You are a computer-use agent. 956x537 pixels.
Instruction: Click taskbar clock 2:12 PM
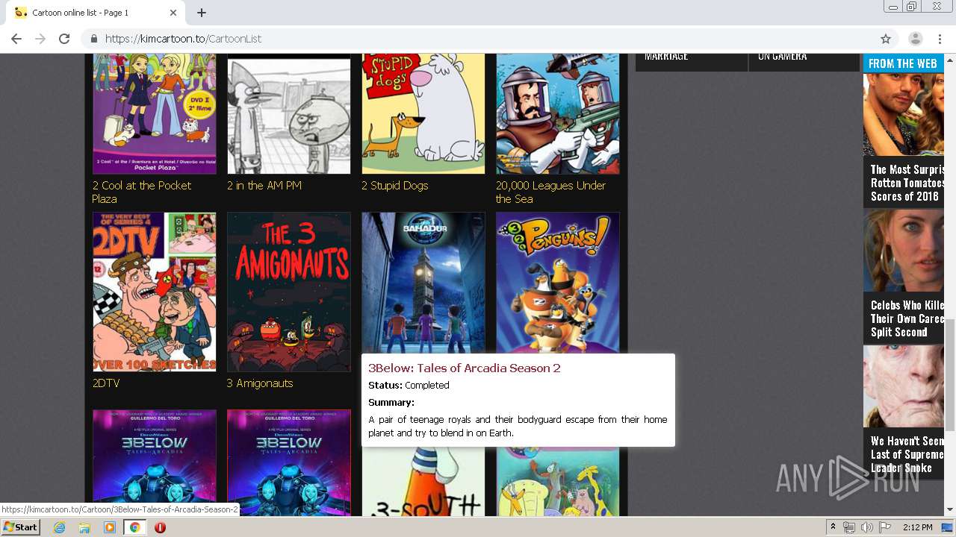(x=916, y=527)
